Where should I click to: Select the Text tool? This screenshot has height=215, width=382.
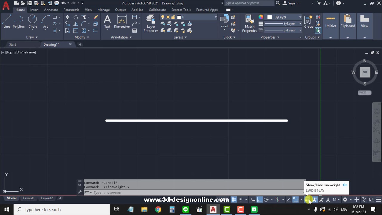click(x=107, y=22)
